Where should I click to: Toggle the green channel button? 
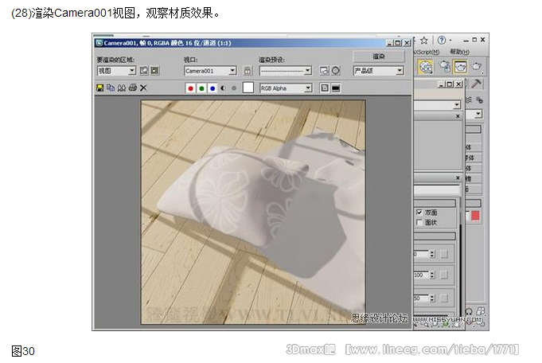pos(201,88)
